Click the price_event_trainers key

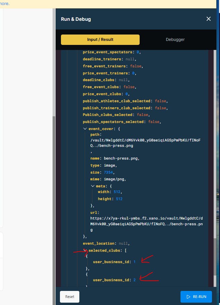[x=105, y=73]
